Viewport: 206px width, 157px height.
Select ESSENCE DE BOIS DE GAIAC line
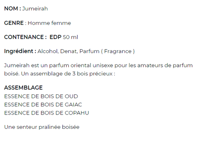pyautogui.click(x=43, y=105)
